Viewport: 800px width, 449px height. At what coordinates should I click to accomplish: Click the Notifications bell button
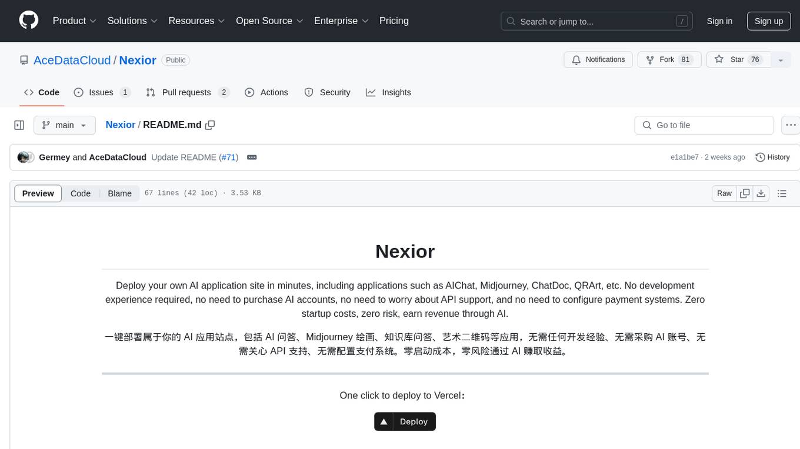coord(598,59)
